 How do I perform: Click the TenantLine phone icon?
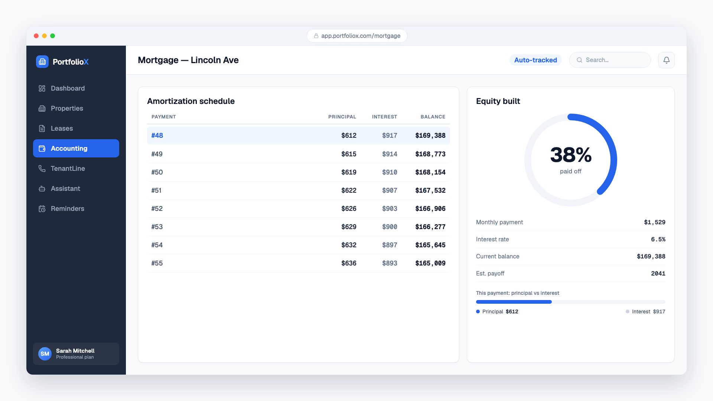tap(42, 169)
